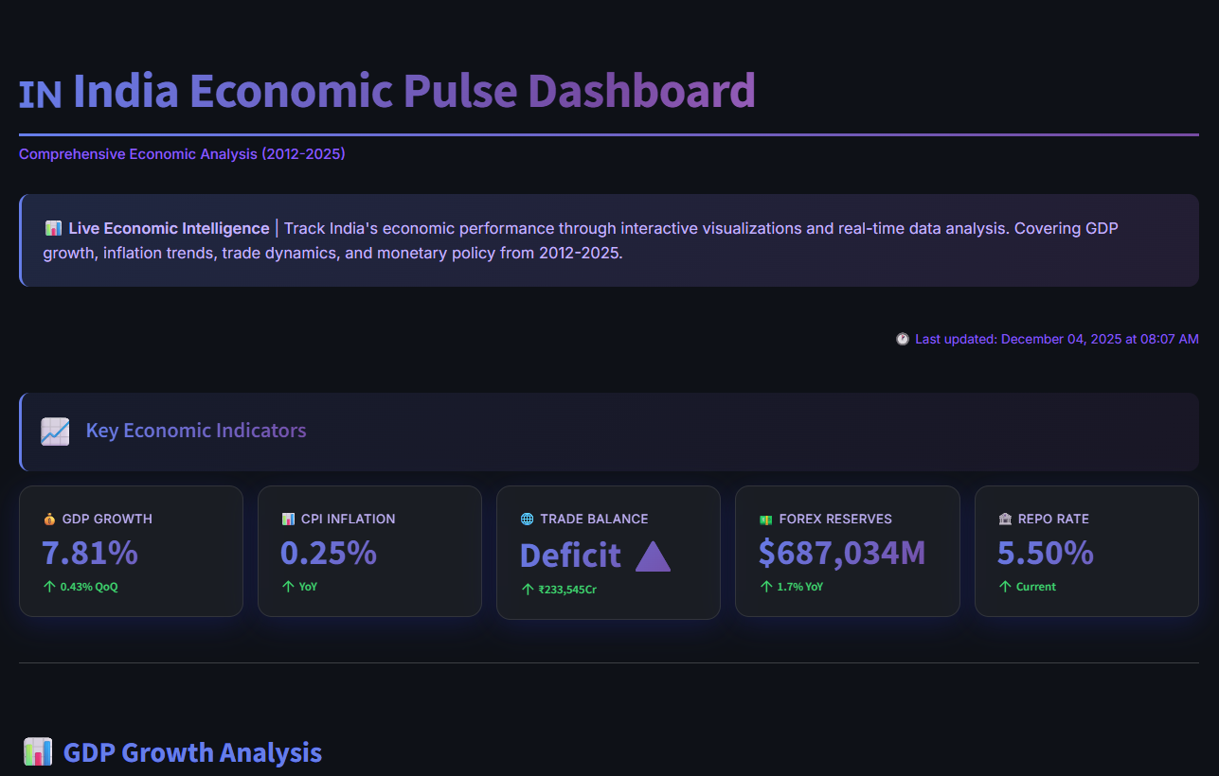Click the Comprehensive Economic Analysis subtitle link
This screenshot has height=776, width=1219.
pyautogui.click(x=183, y=153)
